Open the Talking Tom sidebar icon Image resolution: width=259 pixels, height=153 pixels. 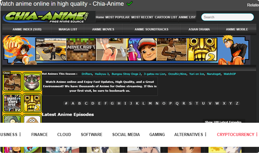(32, 82)
